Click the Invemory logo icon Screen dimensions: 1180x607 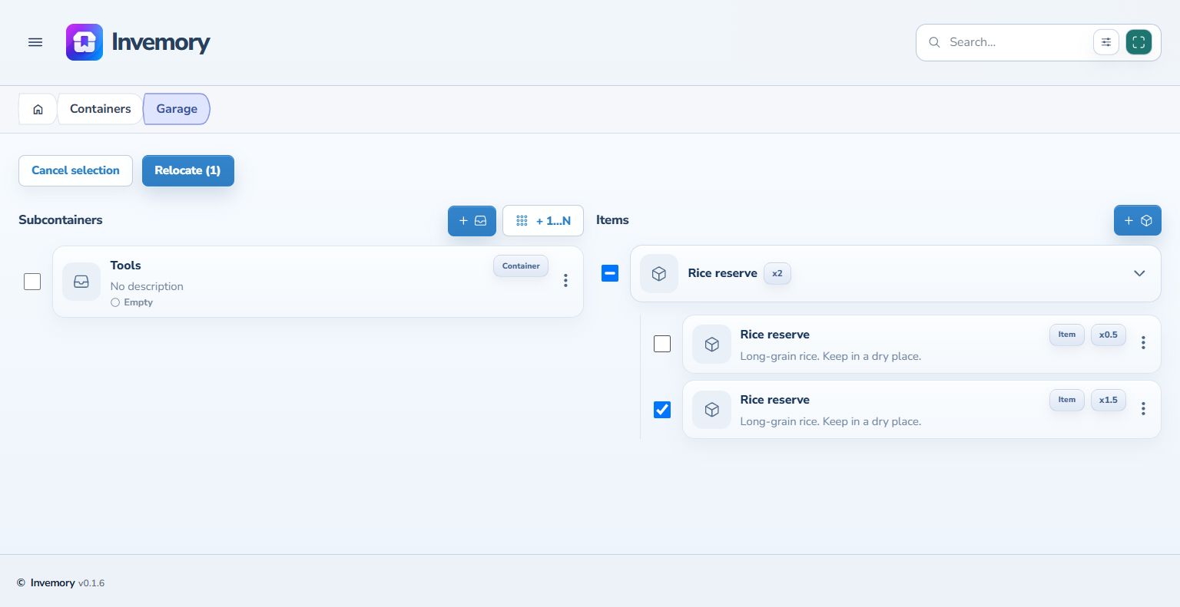pyautogui.click(x=85, y=42)
